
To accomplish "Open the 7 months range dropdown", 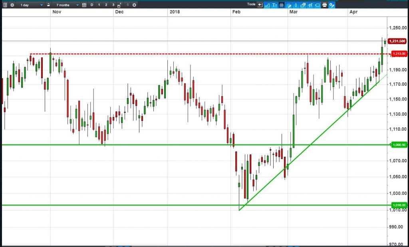I will click(67, 5).
